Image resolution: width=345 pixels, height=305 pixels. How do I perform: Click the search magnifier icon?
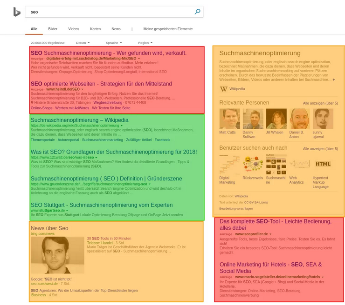point(197,12)
